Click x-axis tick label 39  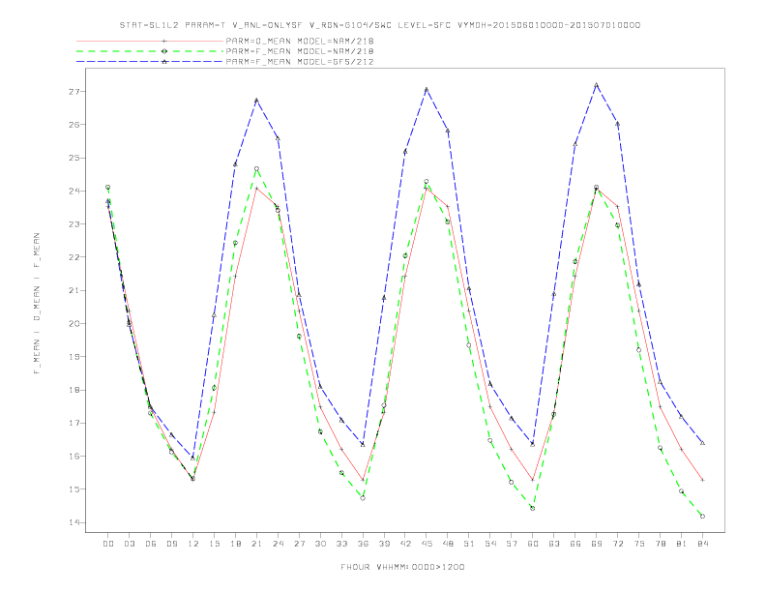(384, 544)
